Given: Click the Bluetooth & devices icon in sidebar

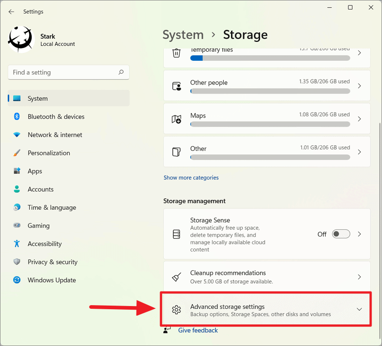Looking at the screenshot, I should [16, 117].
